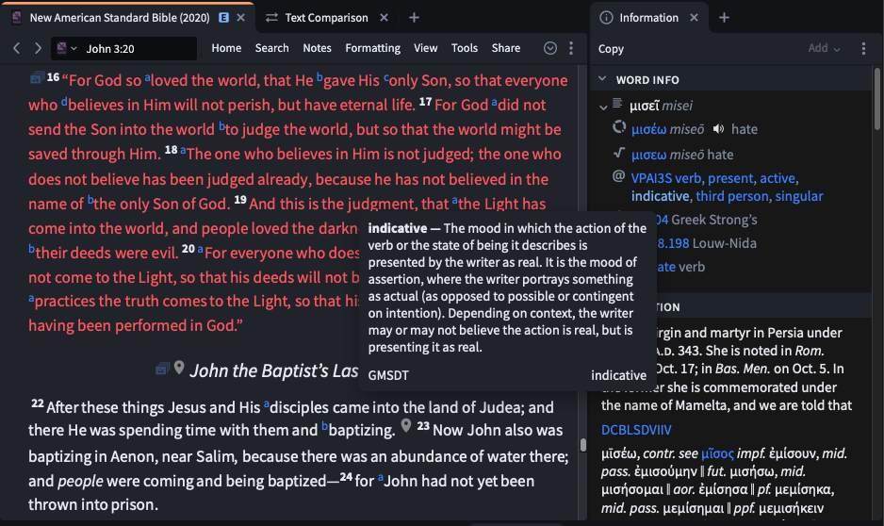Screen dimensions: 884x526
Task: Open footnote c before 'only Son'
Action: [x=386, y=78]
